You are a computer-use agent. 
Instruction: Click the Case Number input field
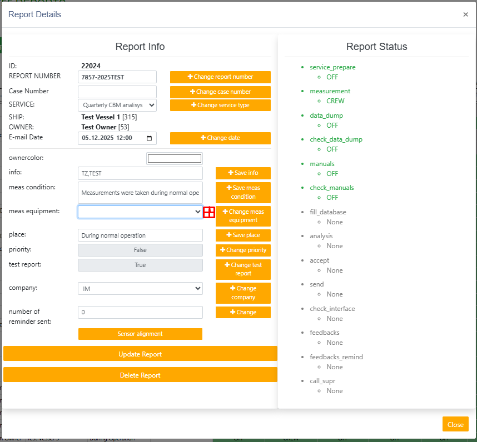coord(117,92)
